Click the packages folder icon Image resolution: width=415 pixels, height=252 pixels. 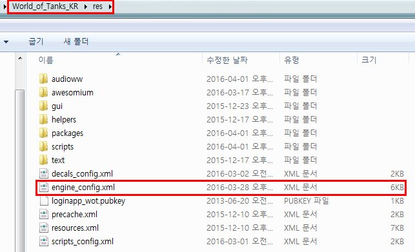(43, 133)
